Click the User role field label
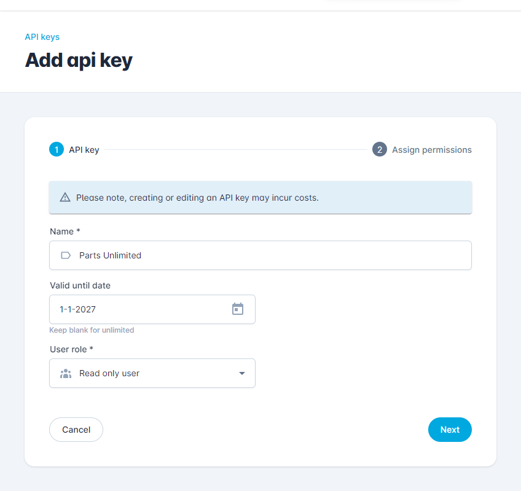The width and height of the screenshot is (521, 491). coord(71,349)
